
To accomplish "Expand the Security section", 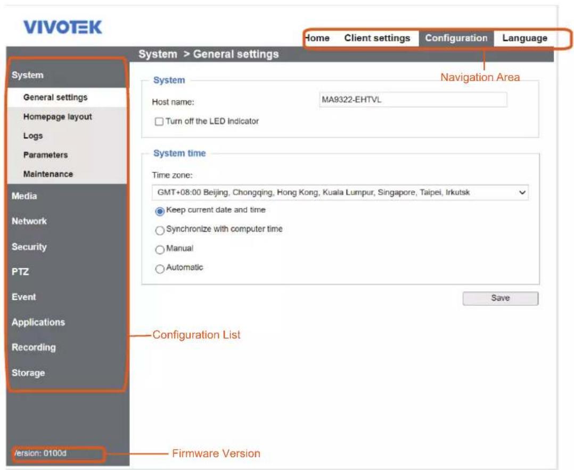I will [x=29, y=247].
